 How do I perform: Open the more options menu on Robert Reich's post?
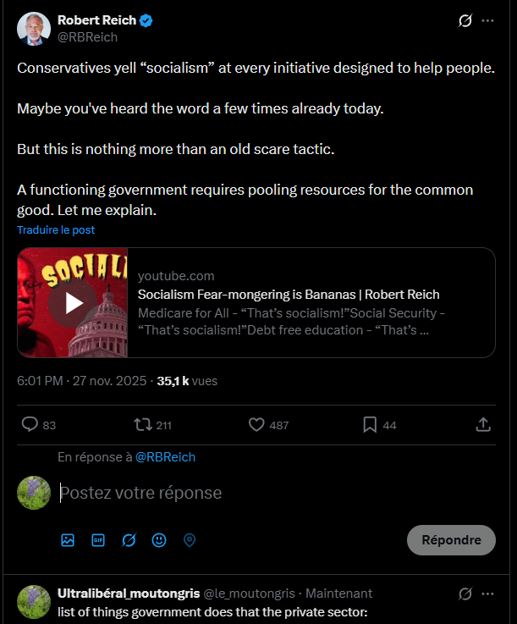[488, 21]
